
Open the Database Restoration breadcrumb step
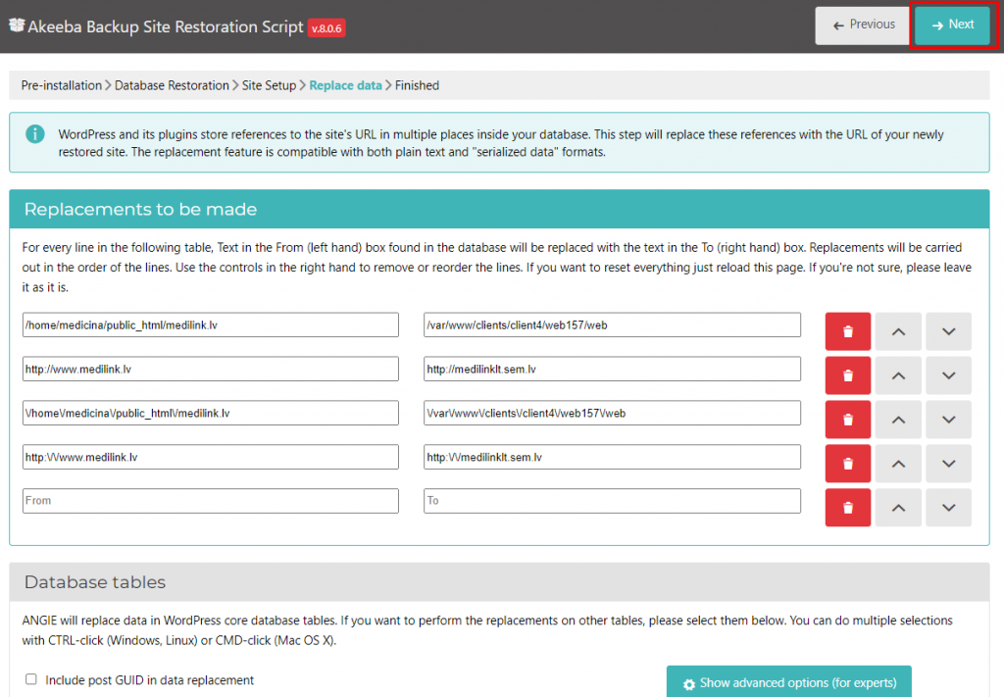point(172,85)
